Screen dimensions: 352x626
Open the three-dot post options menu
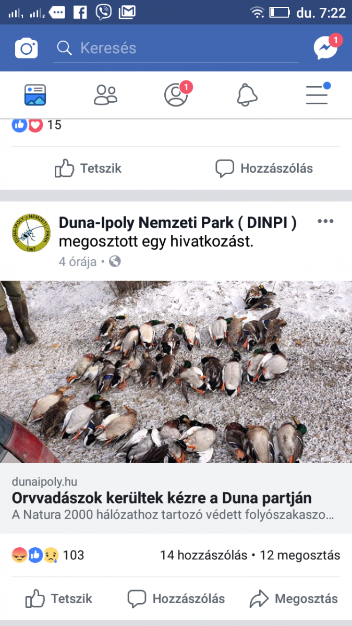coord(325,221)
